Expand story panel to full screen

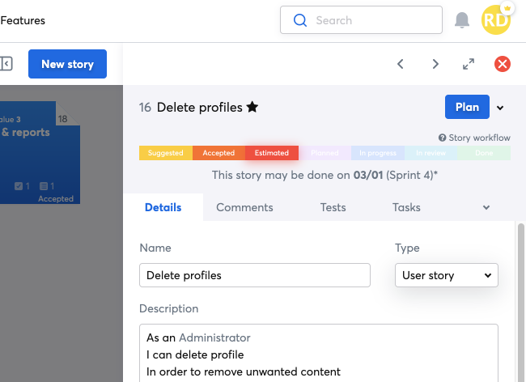469,64
